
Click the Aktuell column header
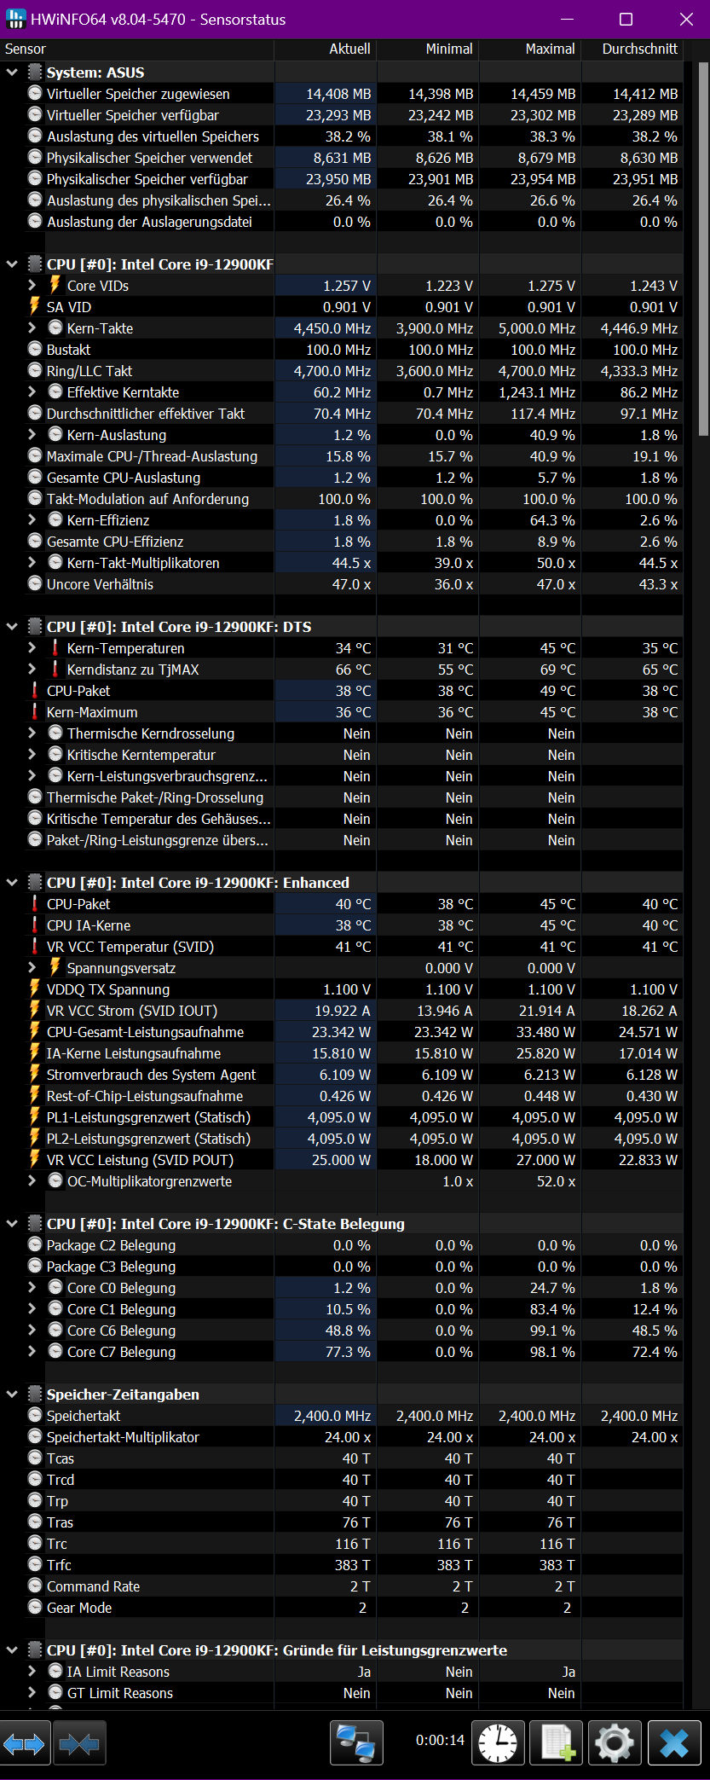[326, 49]
